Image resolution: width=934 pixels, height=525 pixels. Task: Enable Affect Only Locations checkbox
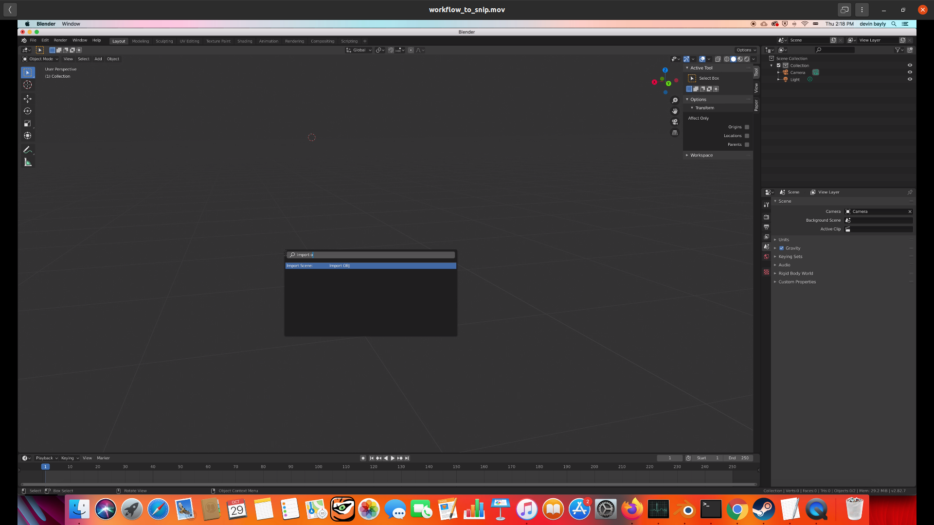click(x=747, y=136)
